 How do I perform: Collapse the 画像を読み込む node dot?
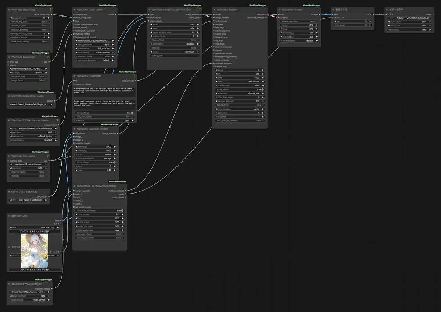pos(10,216)
